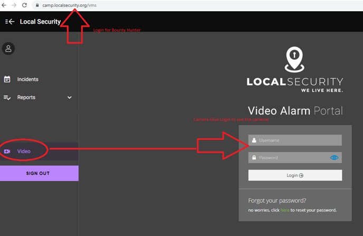Click the Incidents calendar icon
The height and width of the screenshot is (236, 363).
click(7, 79)
